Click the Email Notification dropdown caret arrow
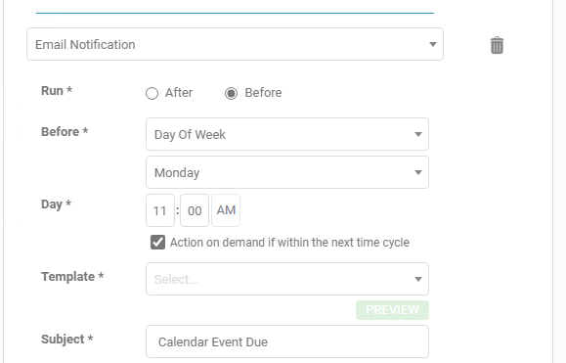The image size is (566, 363). [432, 44]
